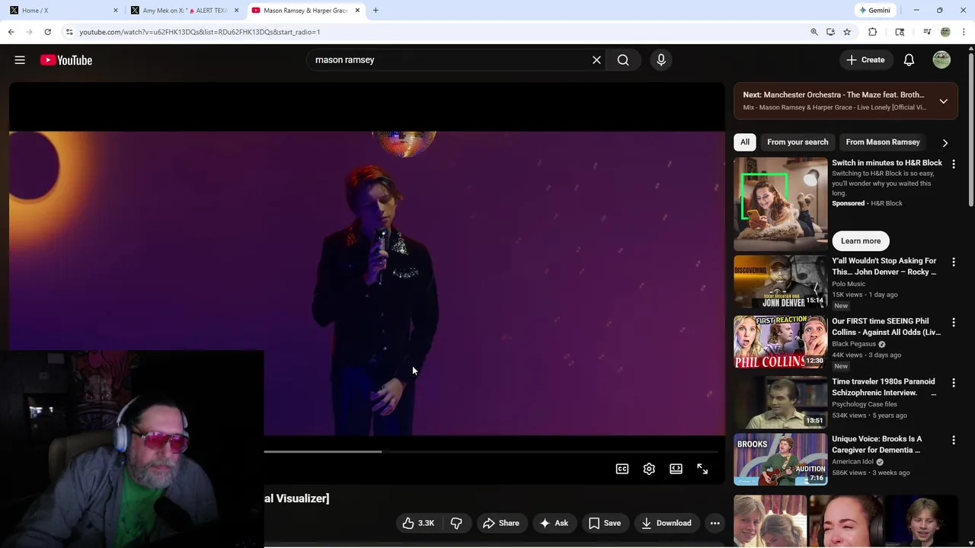Reload the current page
Screen dimensions: 975x548
click(47, 32)
